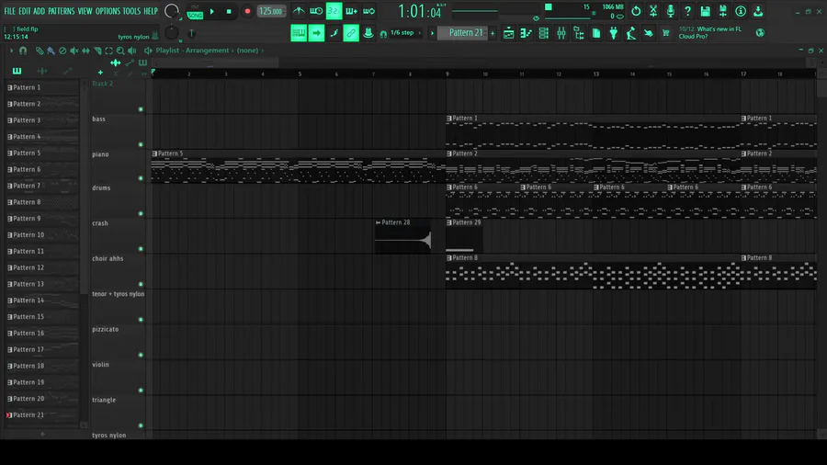Open the Piano roll icon
Viewport: 827px width, 465px height.
pyautogui.click(x=526, y=33)
